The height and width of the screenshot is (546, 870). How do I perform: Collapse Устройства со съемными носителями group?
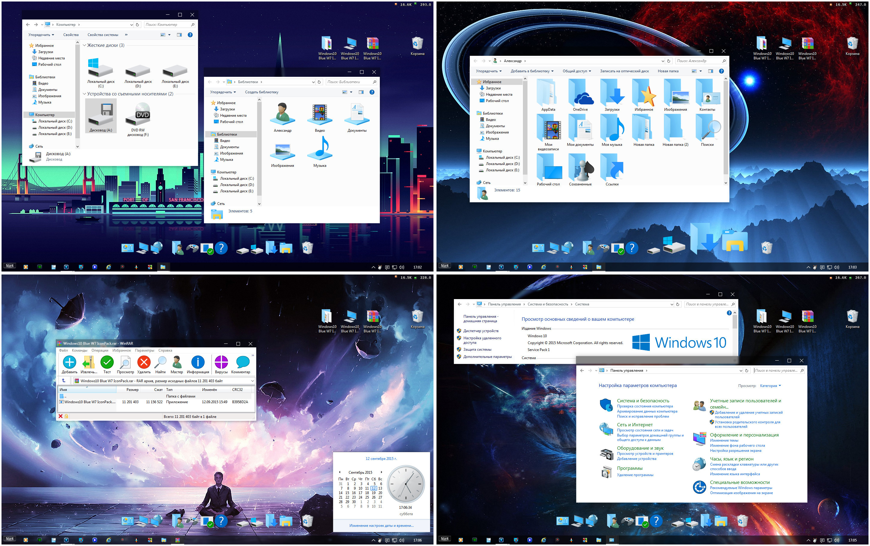point(85,94)
